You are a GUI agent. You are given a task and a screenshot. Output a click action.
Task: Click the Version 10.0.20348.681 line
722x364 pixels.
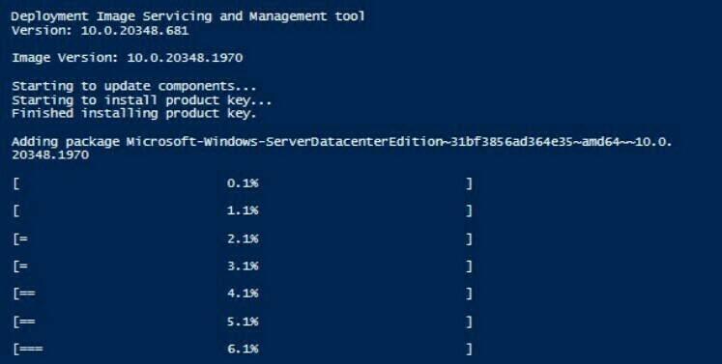click(x=100, y=31)
